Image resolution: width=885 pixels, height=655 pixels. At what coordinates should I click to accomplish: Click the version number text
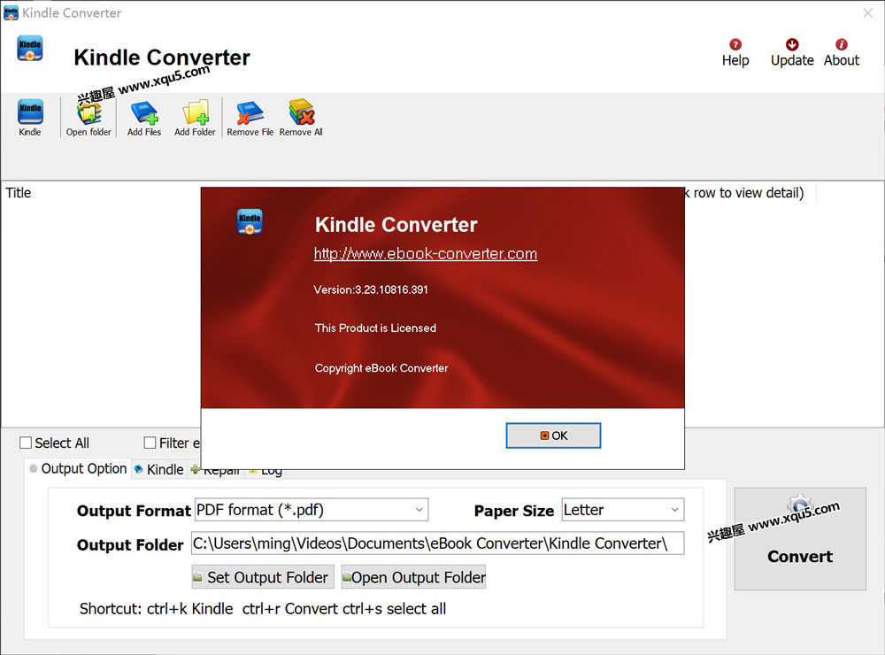click(371, 289)
